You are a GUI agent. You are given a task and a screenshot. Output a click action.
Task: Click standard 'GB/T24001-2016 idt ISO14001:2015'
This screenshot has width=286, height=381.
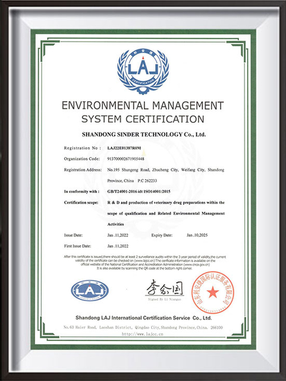139,192
